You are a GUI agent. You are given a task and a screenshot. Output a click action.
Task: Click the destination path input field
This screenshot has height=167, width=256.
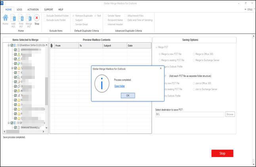(189, 114)
